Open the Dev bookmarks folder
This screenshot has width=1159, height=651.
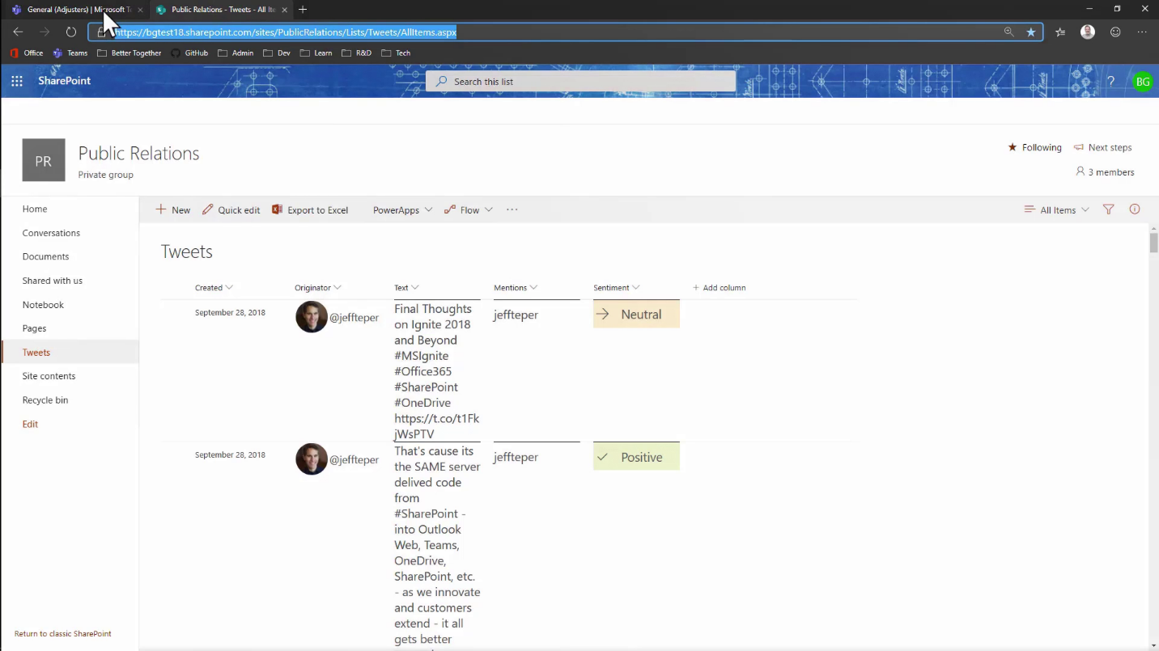pyautogui.click(x=277, y=53)
